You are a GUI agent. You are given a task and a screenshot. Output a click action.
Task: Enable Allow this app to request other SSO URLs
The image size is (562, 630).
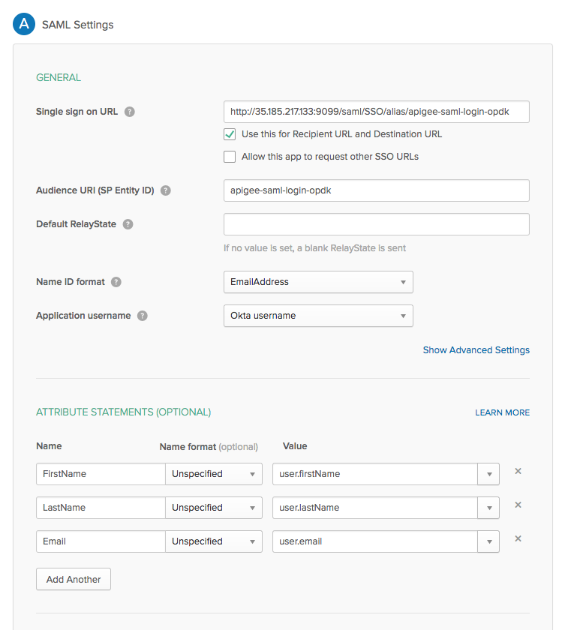pos(230,157)
